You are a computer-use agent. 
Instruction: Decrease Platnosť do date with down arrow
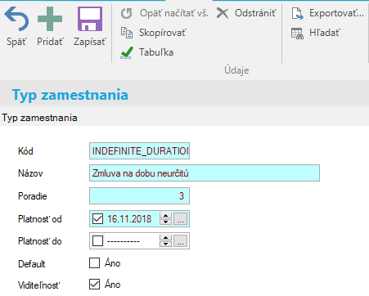click(x=165, y=244)
